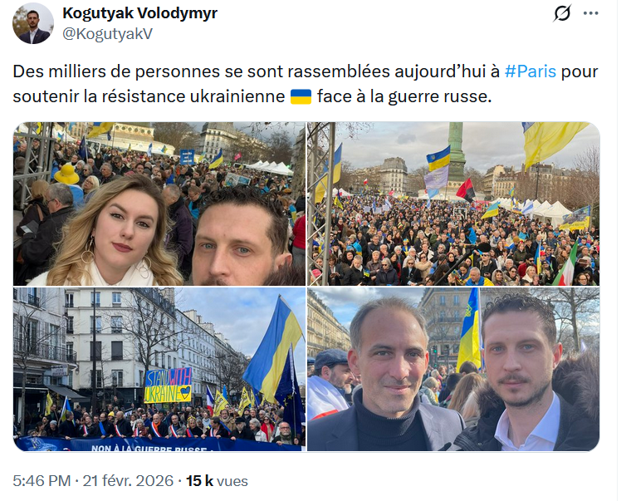Click the blue banner Non à la guerre
The image size is (631, 501).
point(157,445)
